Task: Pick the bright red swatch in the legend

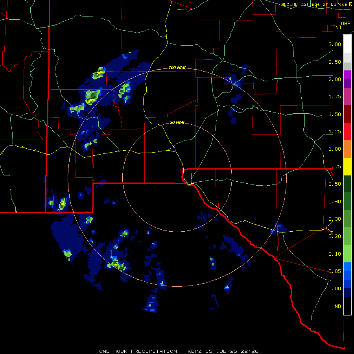Action: (347, 132)
